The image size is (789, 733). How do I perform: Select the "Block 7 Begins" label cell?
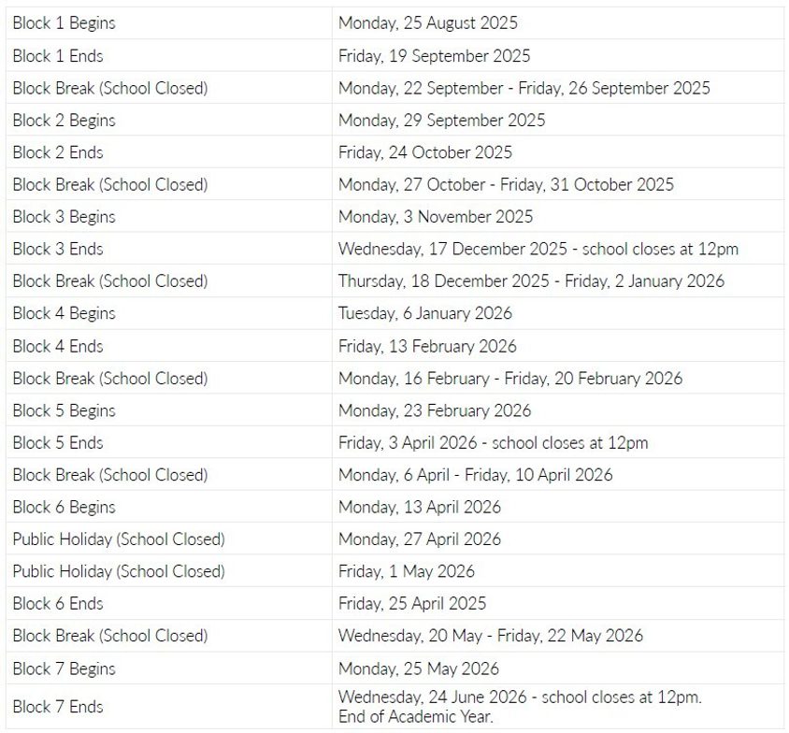[x=64, y=668]
